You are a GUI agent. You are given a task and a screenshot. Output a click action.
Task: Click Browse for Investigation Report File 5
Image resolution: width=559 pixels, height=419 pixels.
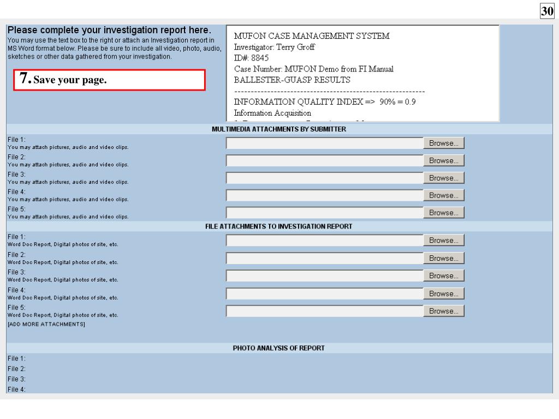pos(443,311)
